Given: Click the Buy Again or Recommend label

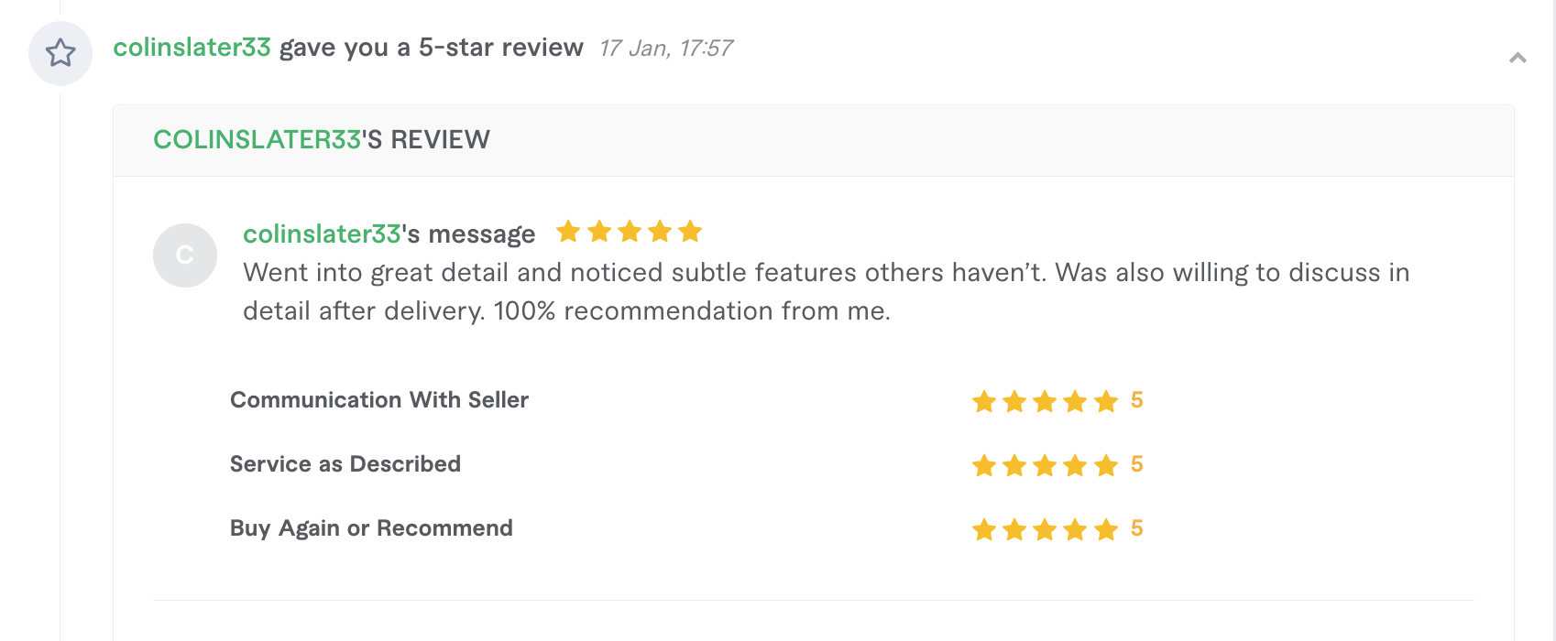Looking at the screenshot, I should click(x=371, y=528).
